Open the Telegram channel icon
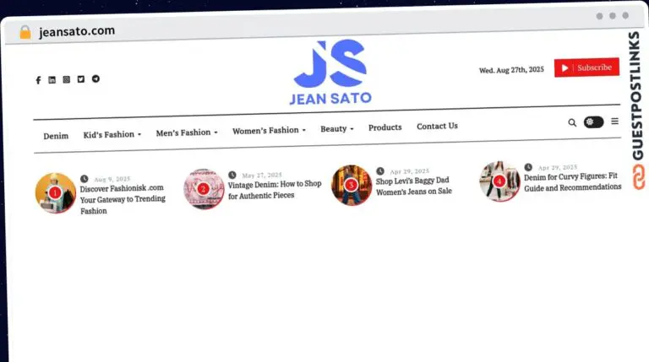The width and height of the screenshot is (649, 362). point(95,78)
